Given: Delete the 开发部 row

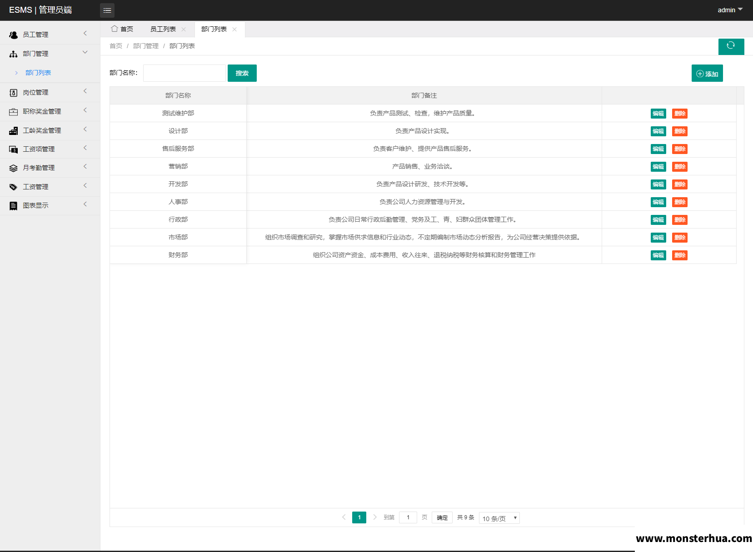Looking at the screenshot, I should pyautogui.click(x=680, y=184).
